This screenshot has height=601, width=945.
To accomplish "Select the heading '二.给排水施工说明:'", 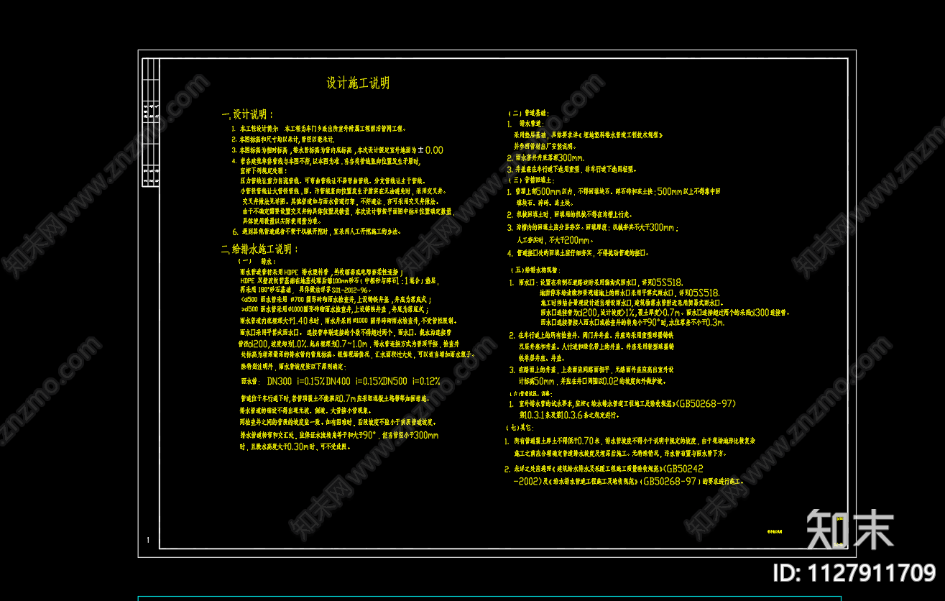I will click(x=259, y=249).
